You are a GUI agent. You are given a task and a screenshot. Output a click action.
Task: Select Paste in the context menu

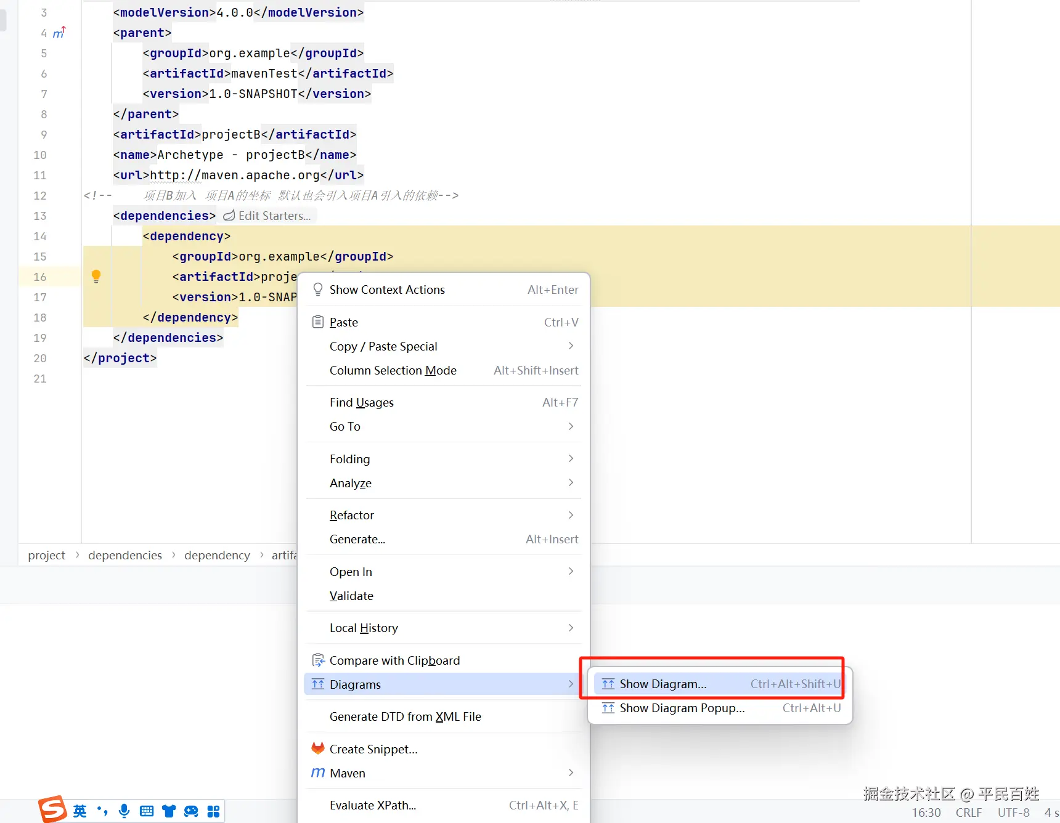point(444,322)
